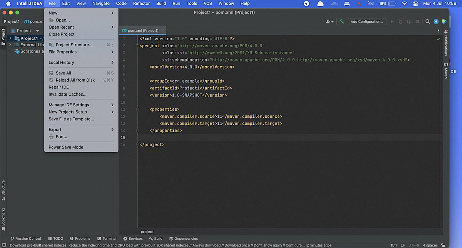Click the Search Everywhere magnifier icon
This screenshot has height=248, width=462.
[427, 22]
